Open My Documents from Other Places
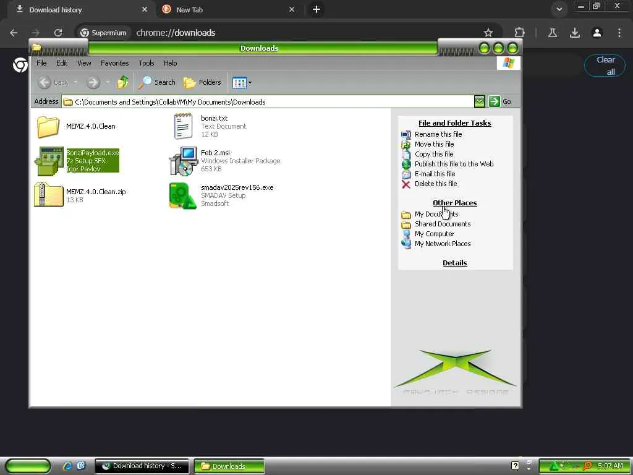 [x=436, y=214]
